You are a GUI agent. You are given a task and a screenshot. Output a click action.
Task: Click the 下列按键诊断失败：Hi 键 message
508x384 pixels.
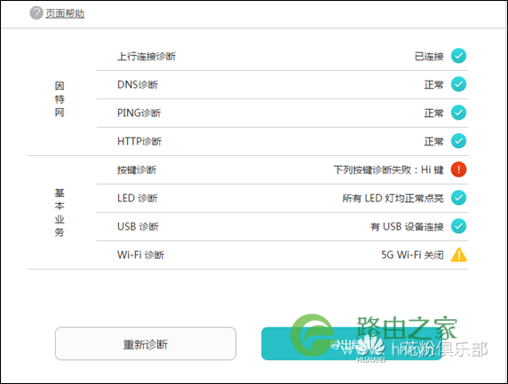pyautogui.click(x=388, y=170)
